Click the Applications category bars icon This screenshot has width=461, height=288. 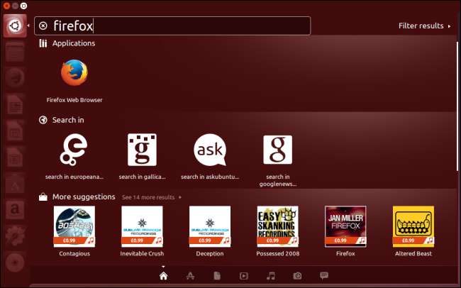coord(43,43)
